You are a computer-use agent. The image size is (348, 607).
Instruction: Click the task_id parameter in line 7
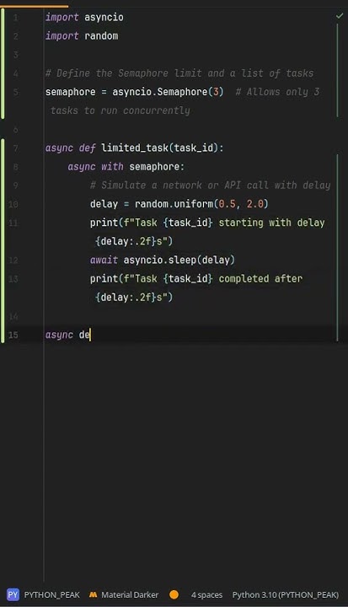[194, 148]
